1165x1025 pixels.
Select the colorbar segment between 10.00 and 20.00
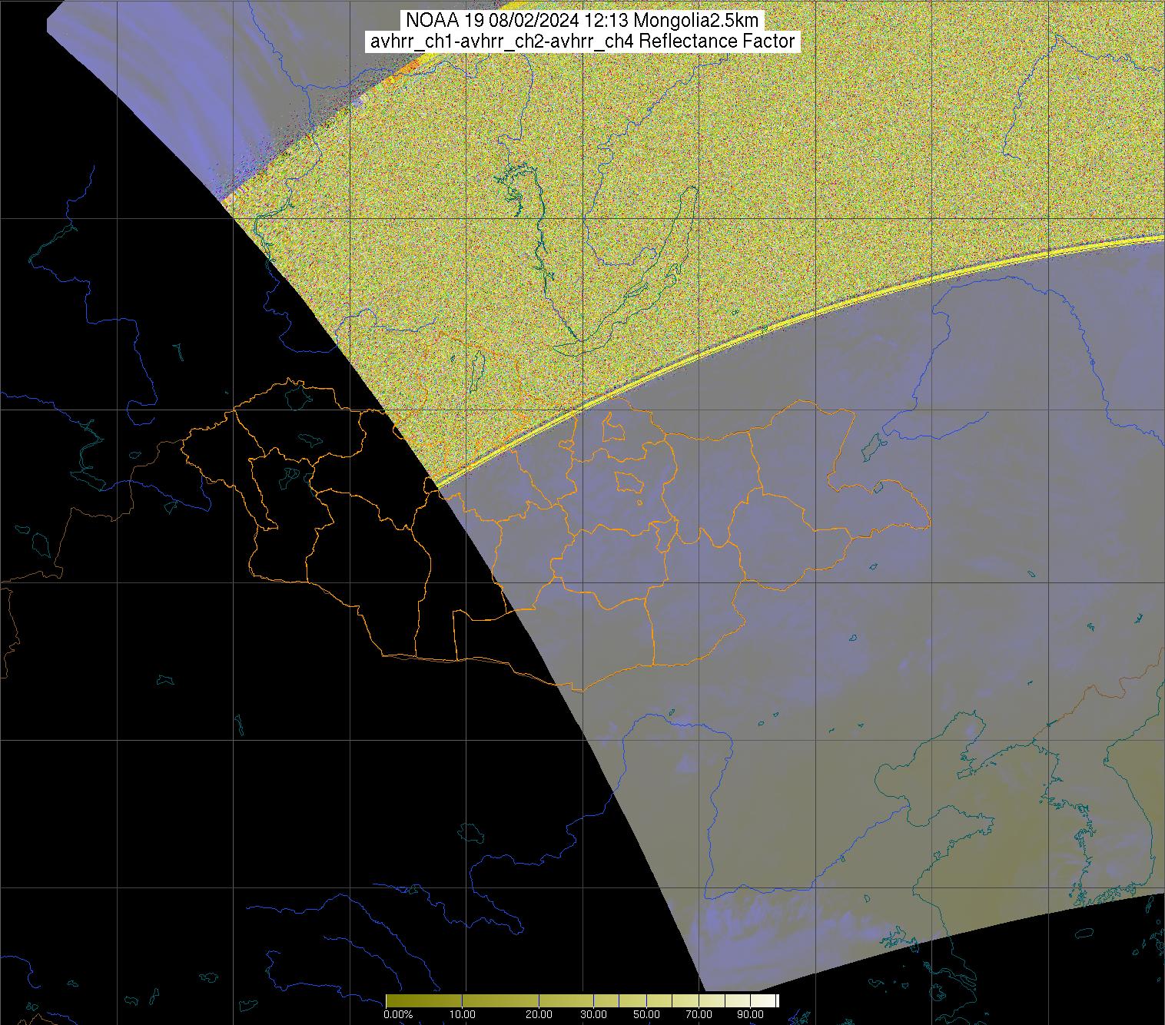pos(500,1000)
